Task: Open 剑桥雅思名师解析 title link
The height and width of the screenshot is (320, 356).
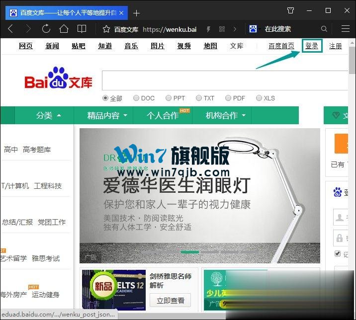Action: click(x=170, y=281)
